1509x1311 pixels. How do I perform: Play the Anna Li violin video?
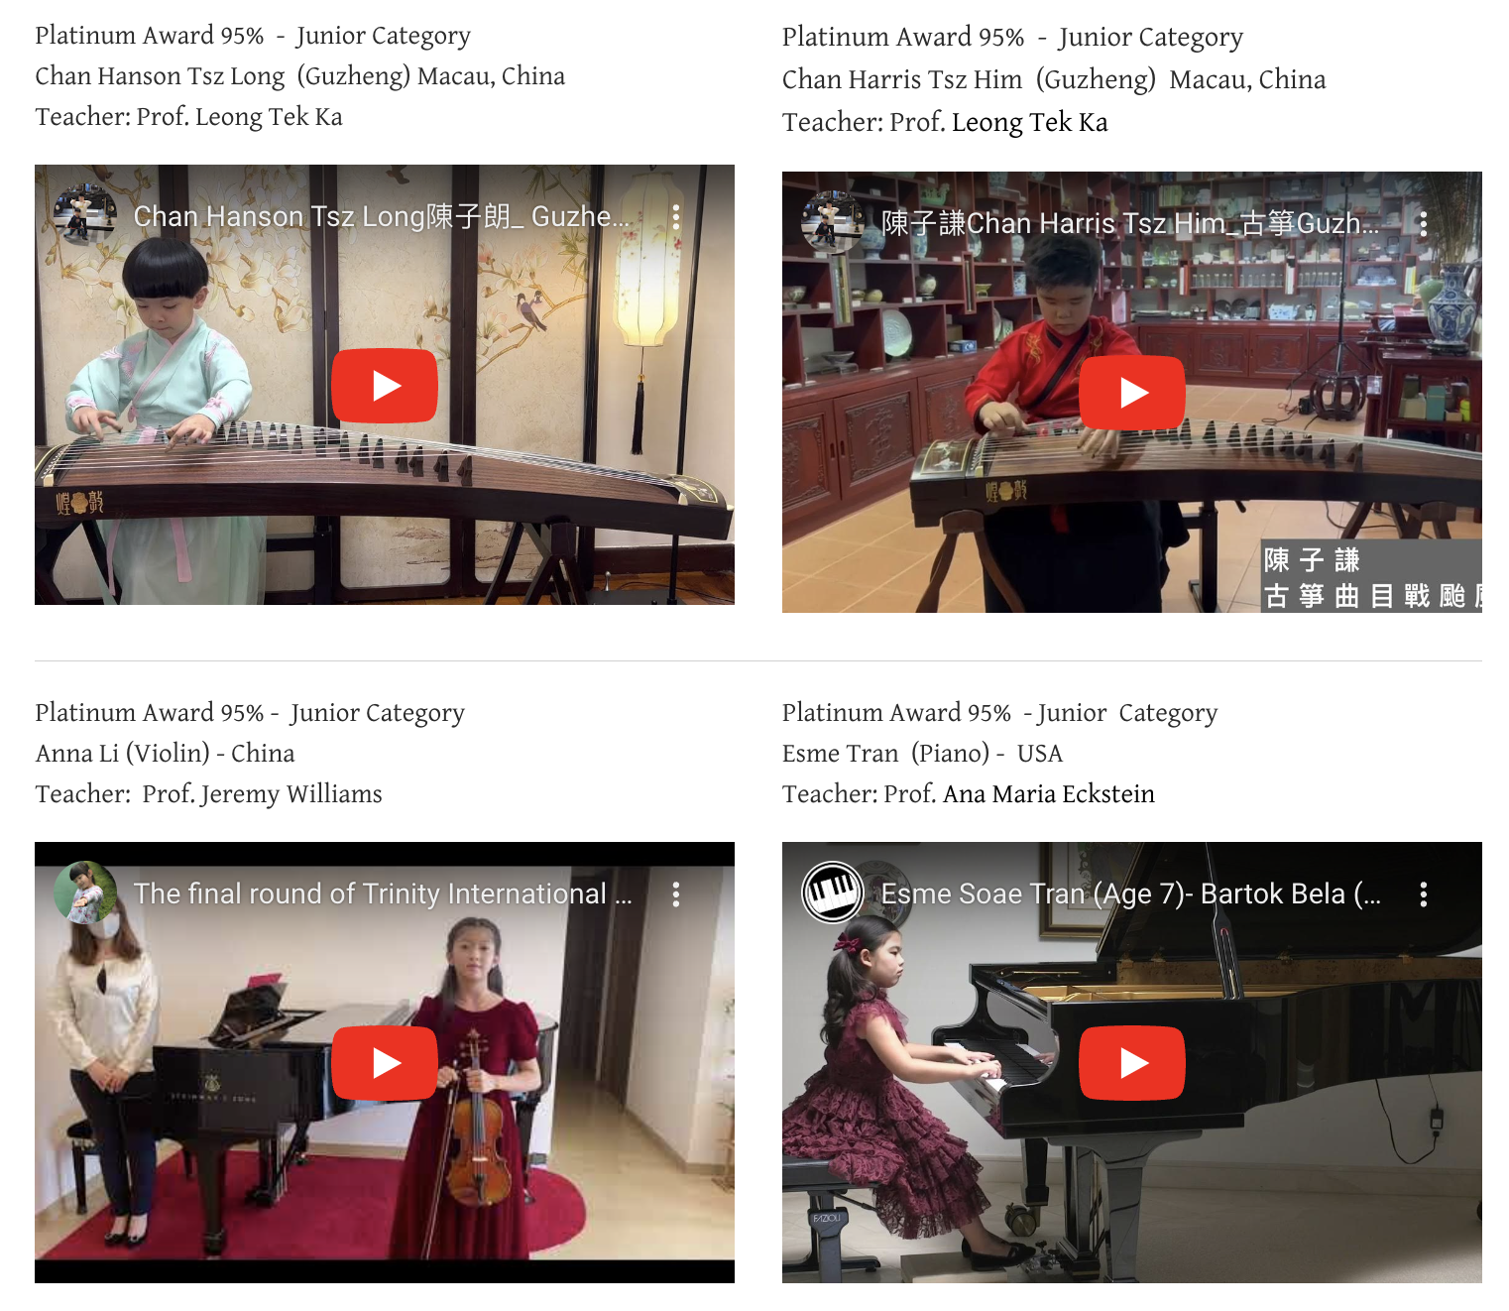click(x=385, y=1063)
